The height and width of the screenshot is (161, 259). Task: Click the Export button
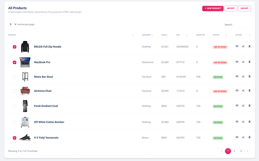coord(244,8)
